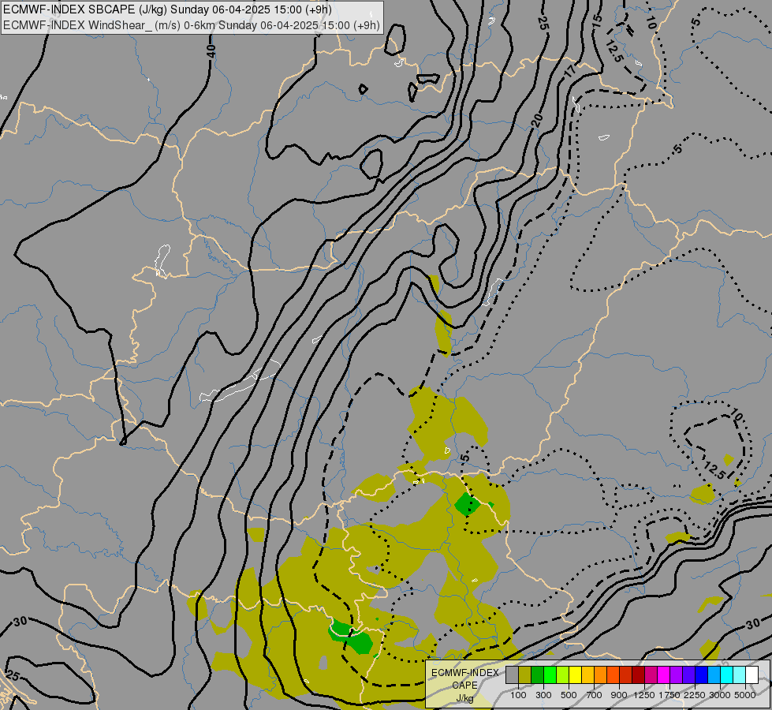772x710 pixels.
Task: Click the long narrow white lake outline mid-map
Action: pyautogui.click(x=241, y=381)
